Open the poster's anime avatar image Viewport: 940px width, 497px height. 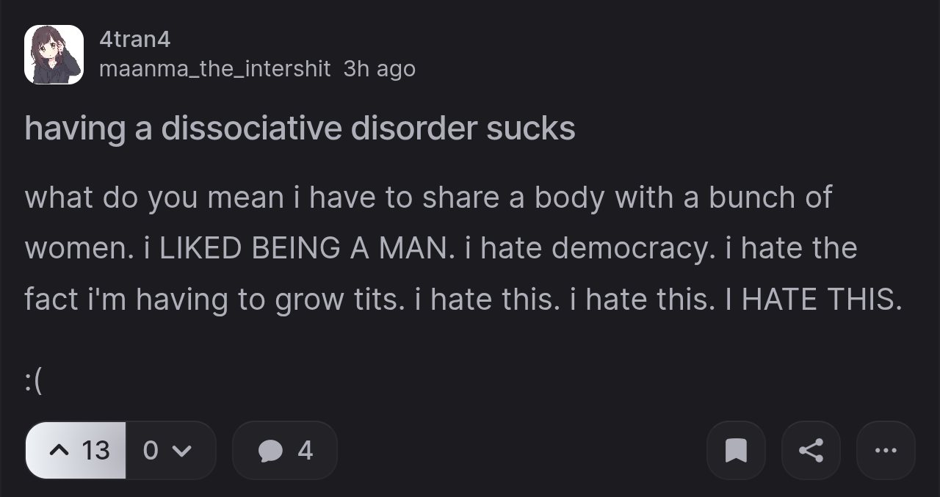54,54
